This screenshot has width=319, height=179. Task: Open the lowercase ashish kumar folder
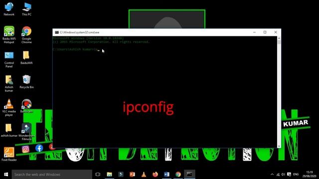pyautogui.click(x=9, y=130)
